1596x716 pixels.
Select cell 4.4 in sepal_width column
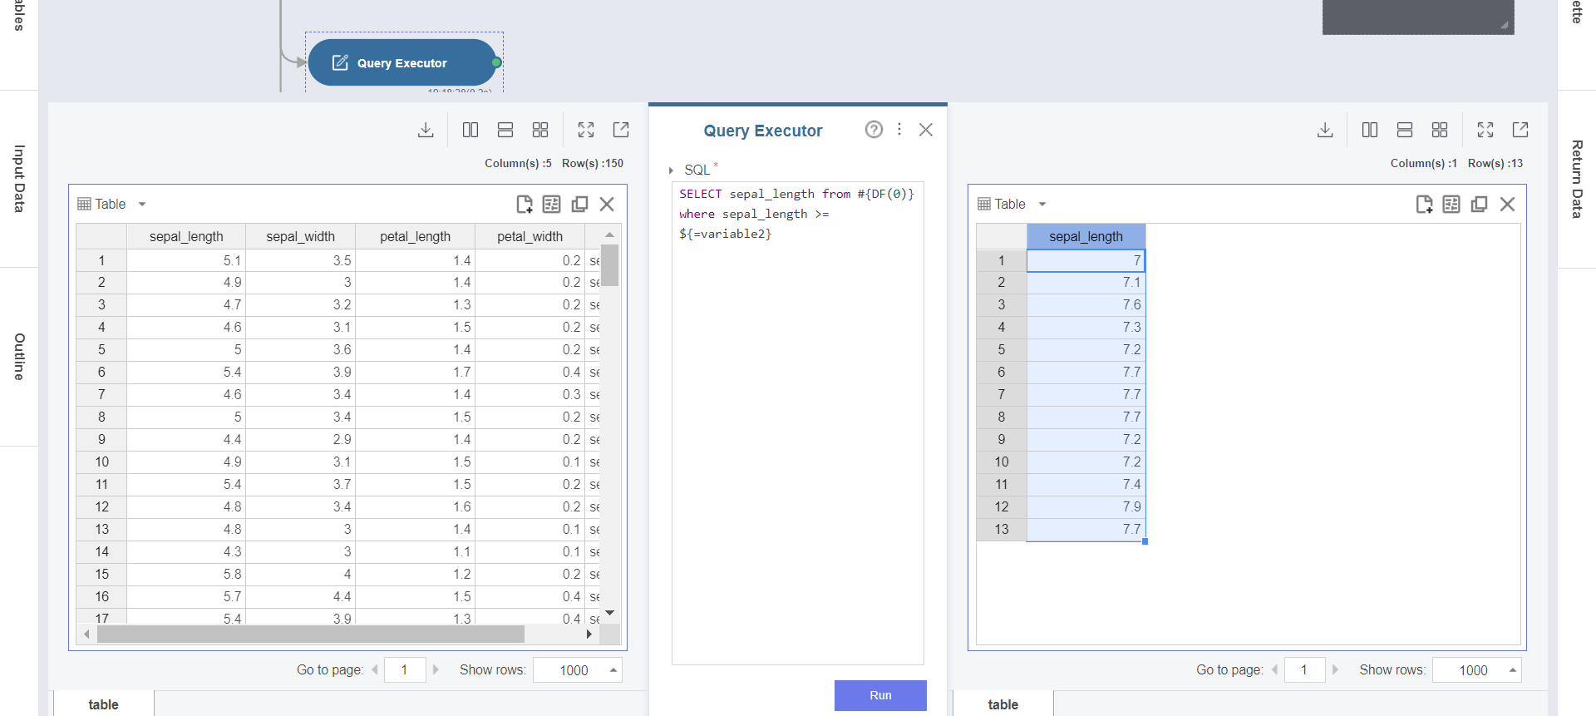[301, 596]
